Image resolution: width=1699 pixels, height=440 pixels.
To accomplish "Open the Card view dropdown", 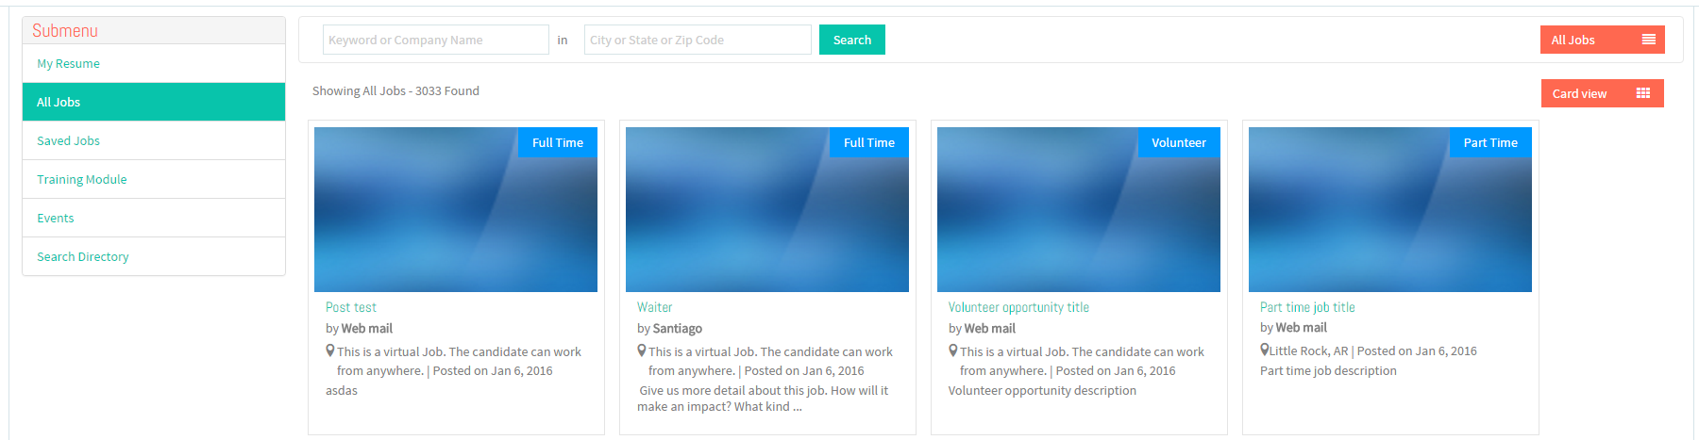I will point(1602,93).
